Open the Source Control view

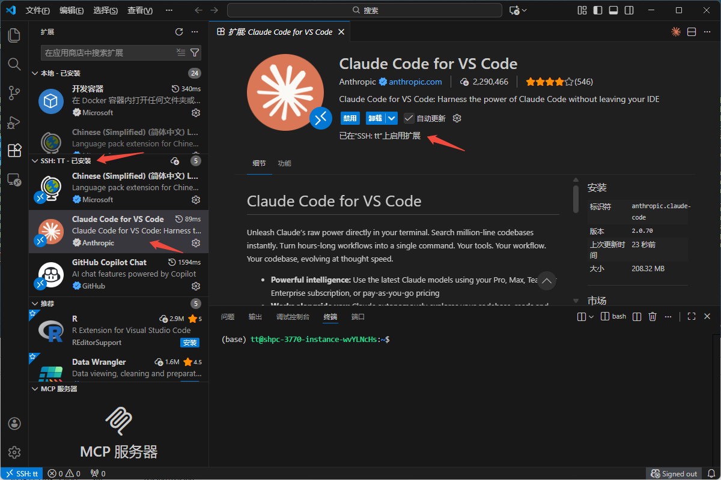tap(14, 93)
